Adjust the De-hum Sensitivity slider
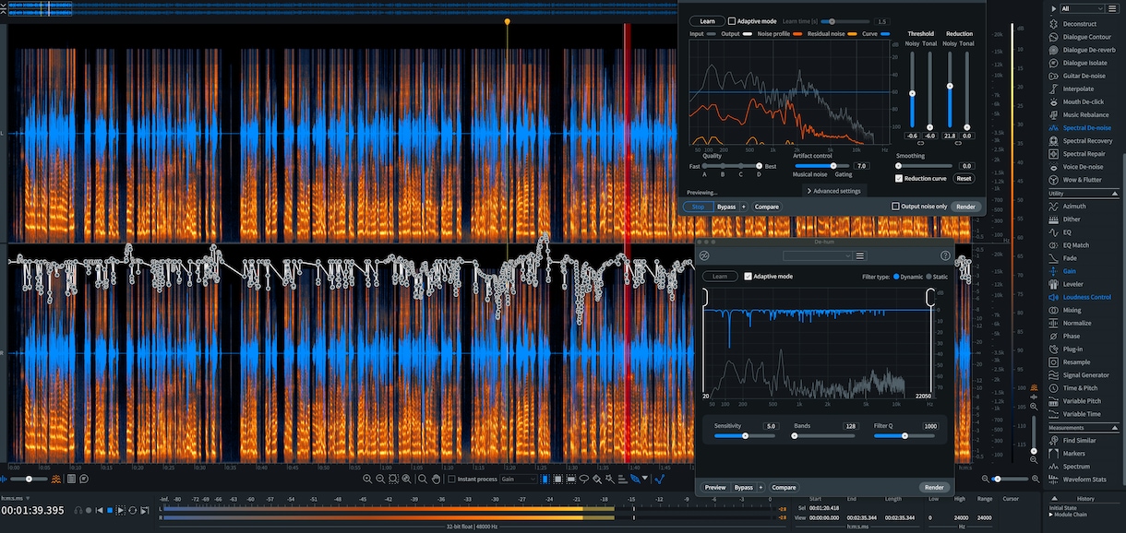 pos(744,435)
